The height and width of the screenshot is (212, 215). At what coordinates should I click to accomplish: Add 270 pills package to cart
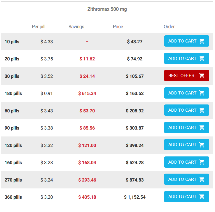(186, 179)
